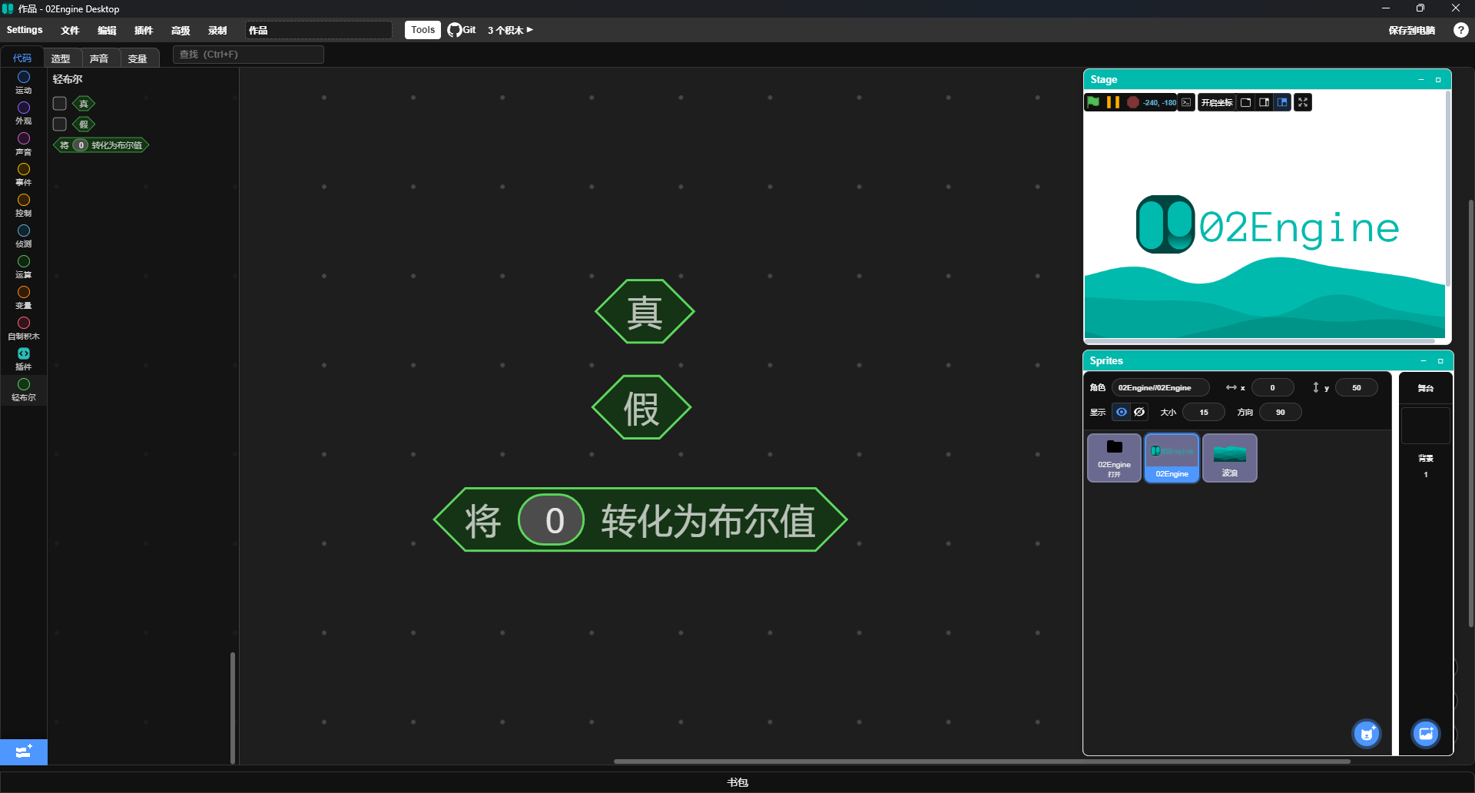
Task: Open the 02Engine sprite folder
Action: (x=1114, y=457)
